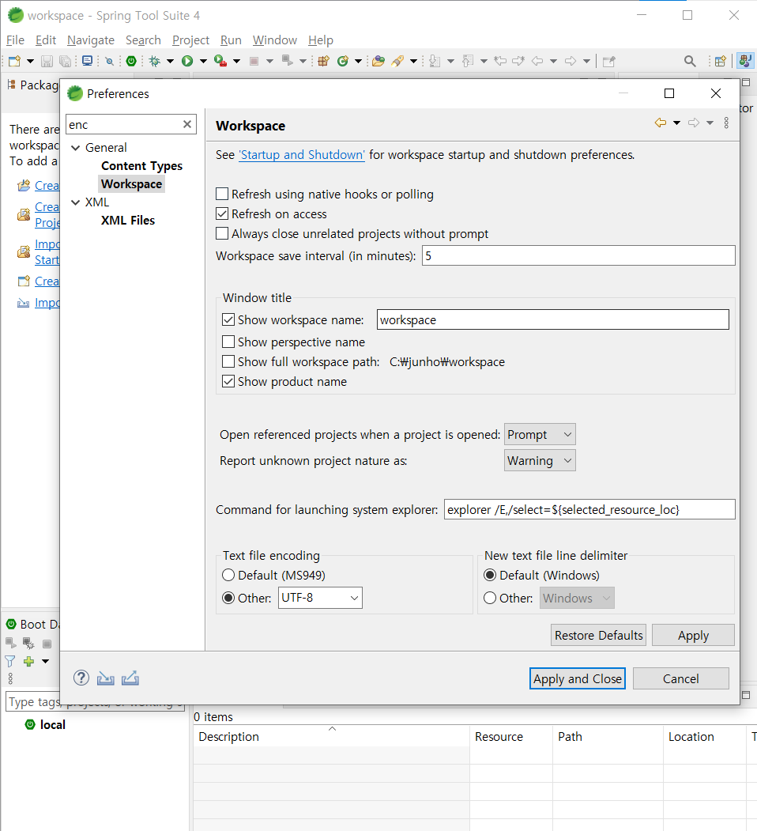Open the Prompt dropdown for referenced projects

(x=540, y=434)
